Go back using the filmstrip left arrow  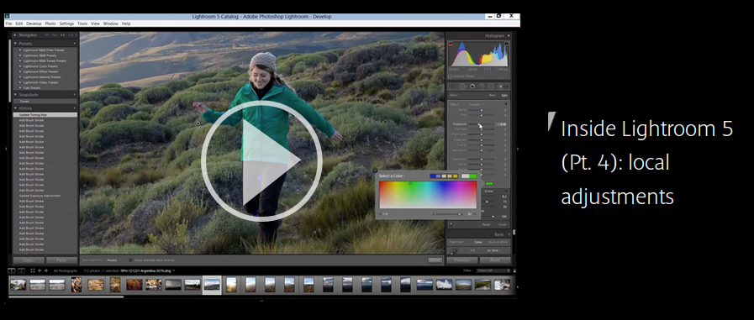(40, 270)
